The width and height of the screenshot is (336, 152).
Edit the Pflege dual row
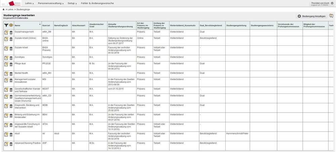pyautogui.click(x=6, y=64)
